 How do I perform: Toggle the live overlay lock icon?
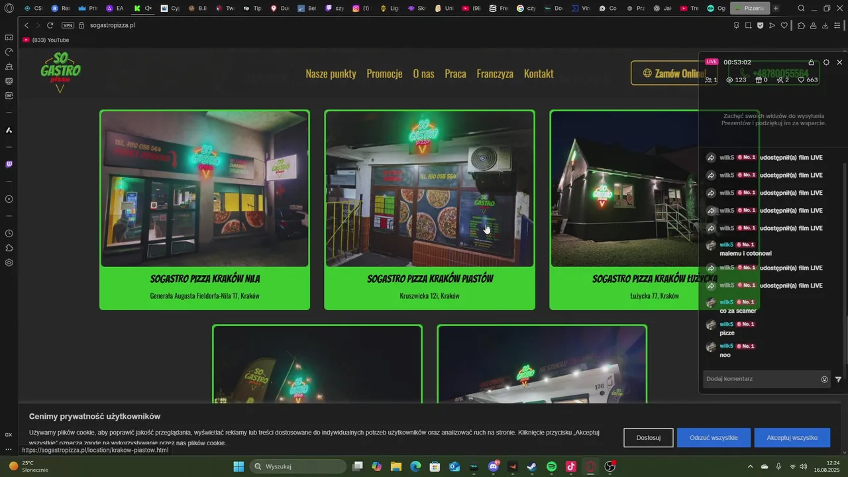[x=812, y=62]
